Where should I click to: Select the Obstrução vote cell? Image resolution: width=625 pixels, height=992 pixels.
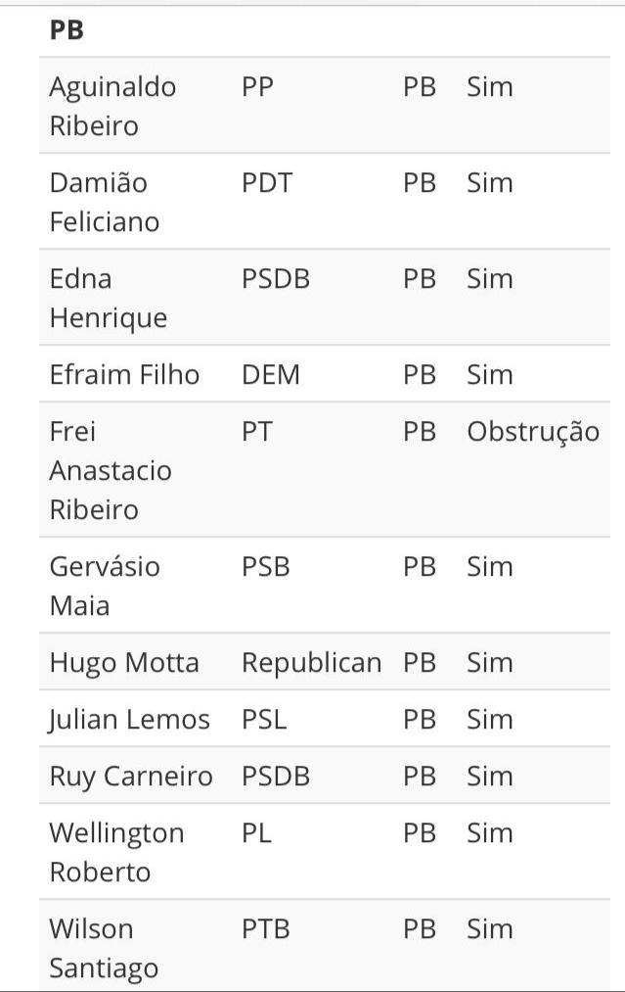533,432
